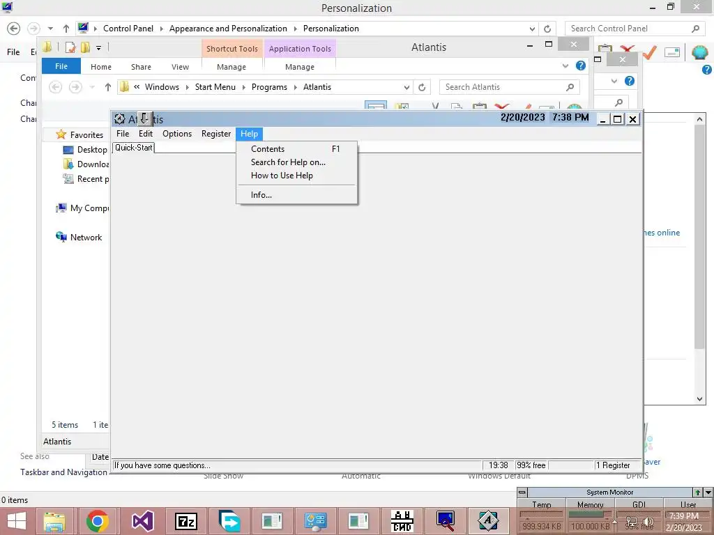Click the Up arrow in the Atlantis Explorer window
This screenshot has width=714, height=535.
point(107,87)
